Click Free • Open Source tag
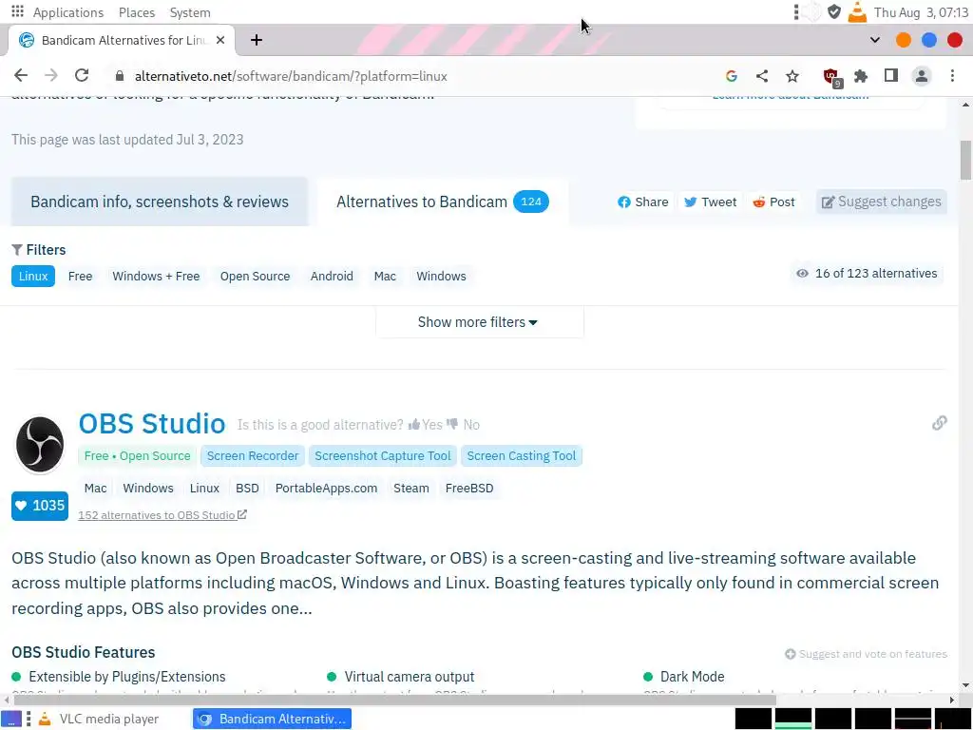Screen dimensions: 973x730 tap(137, 455)
